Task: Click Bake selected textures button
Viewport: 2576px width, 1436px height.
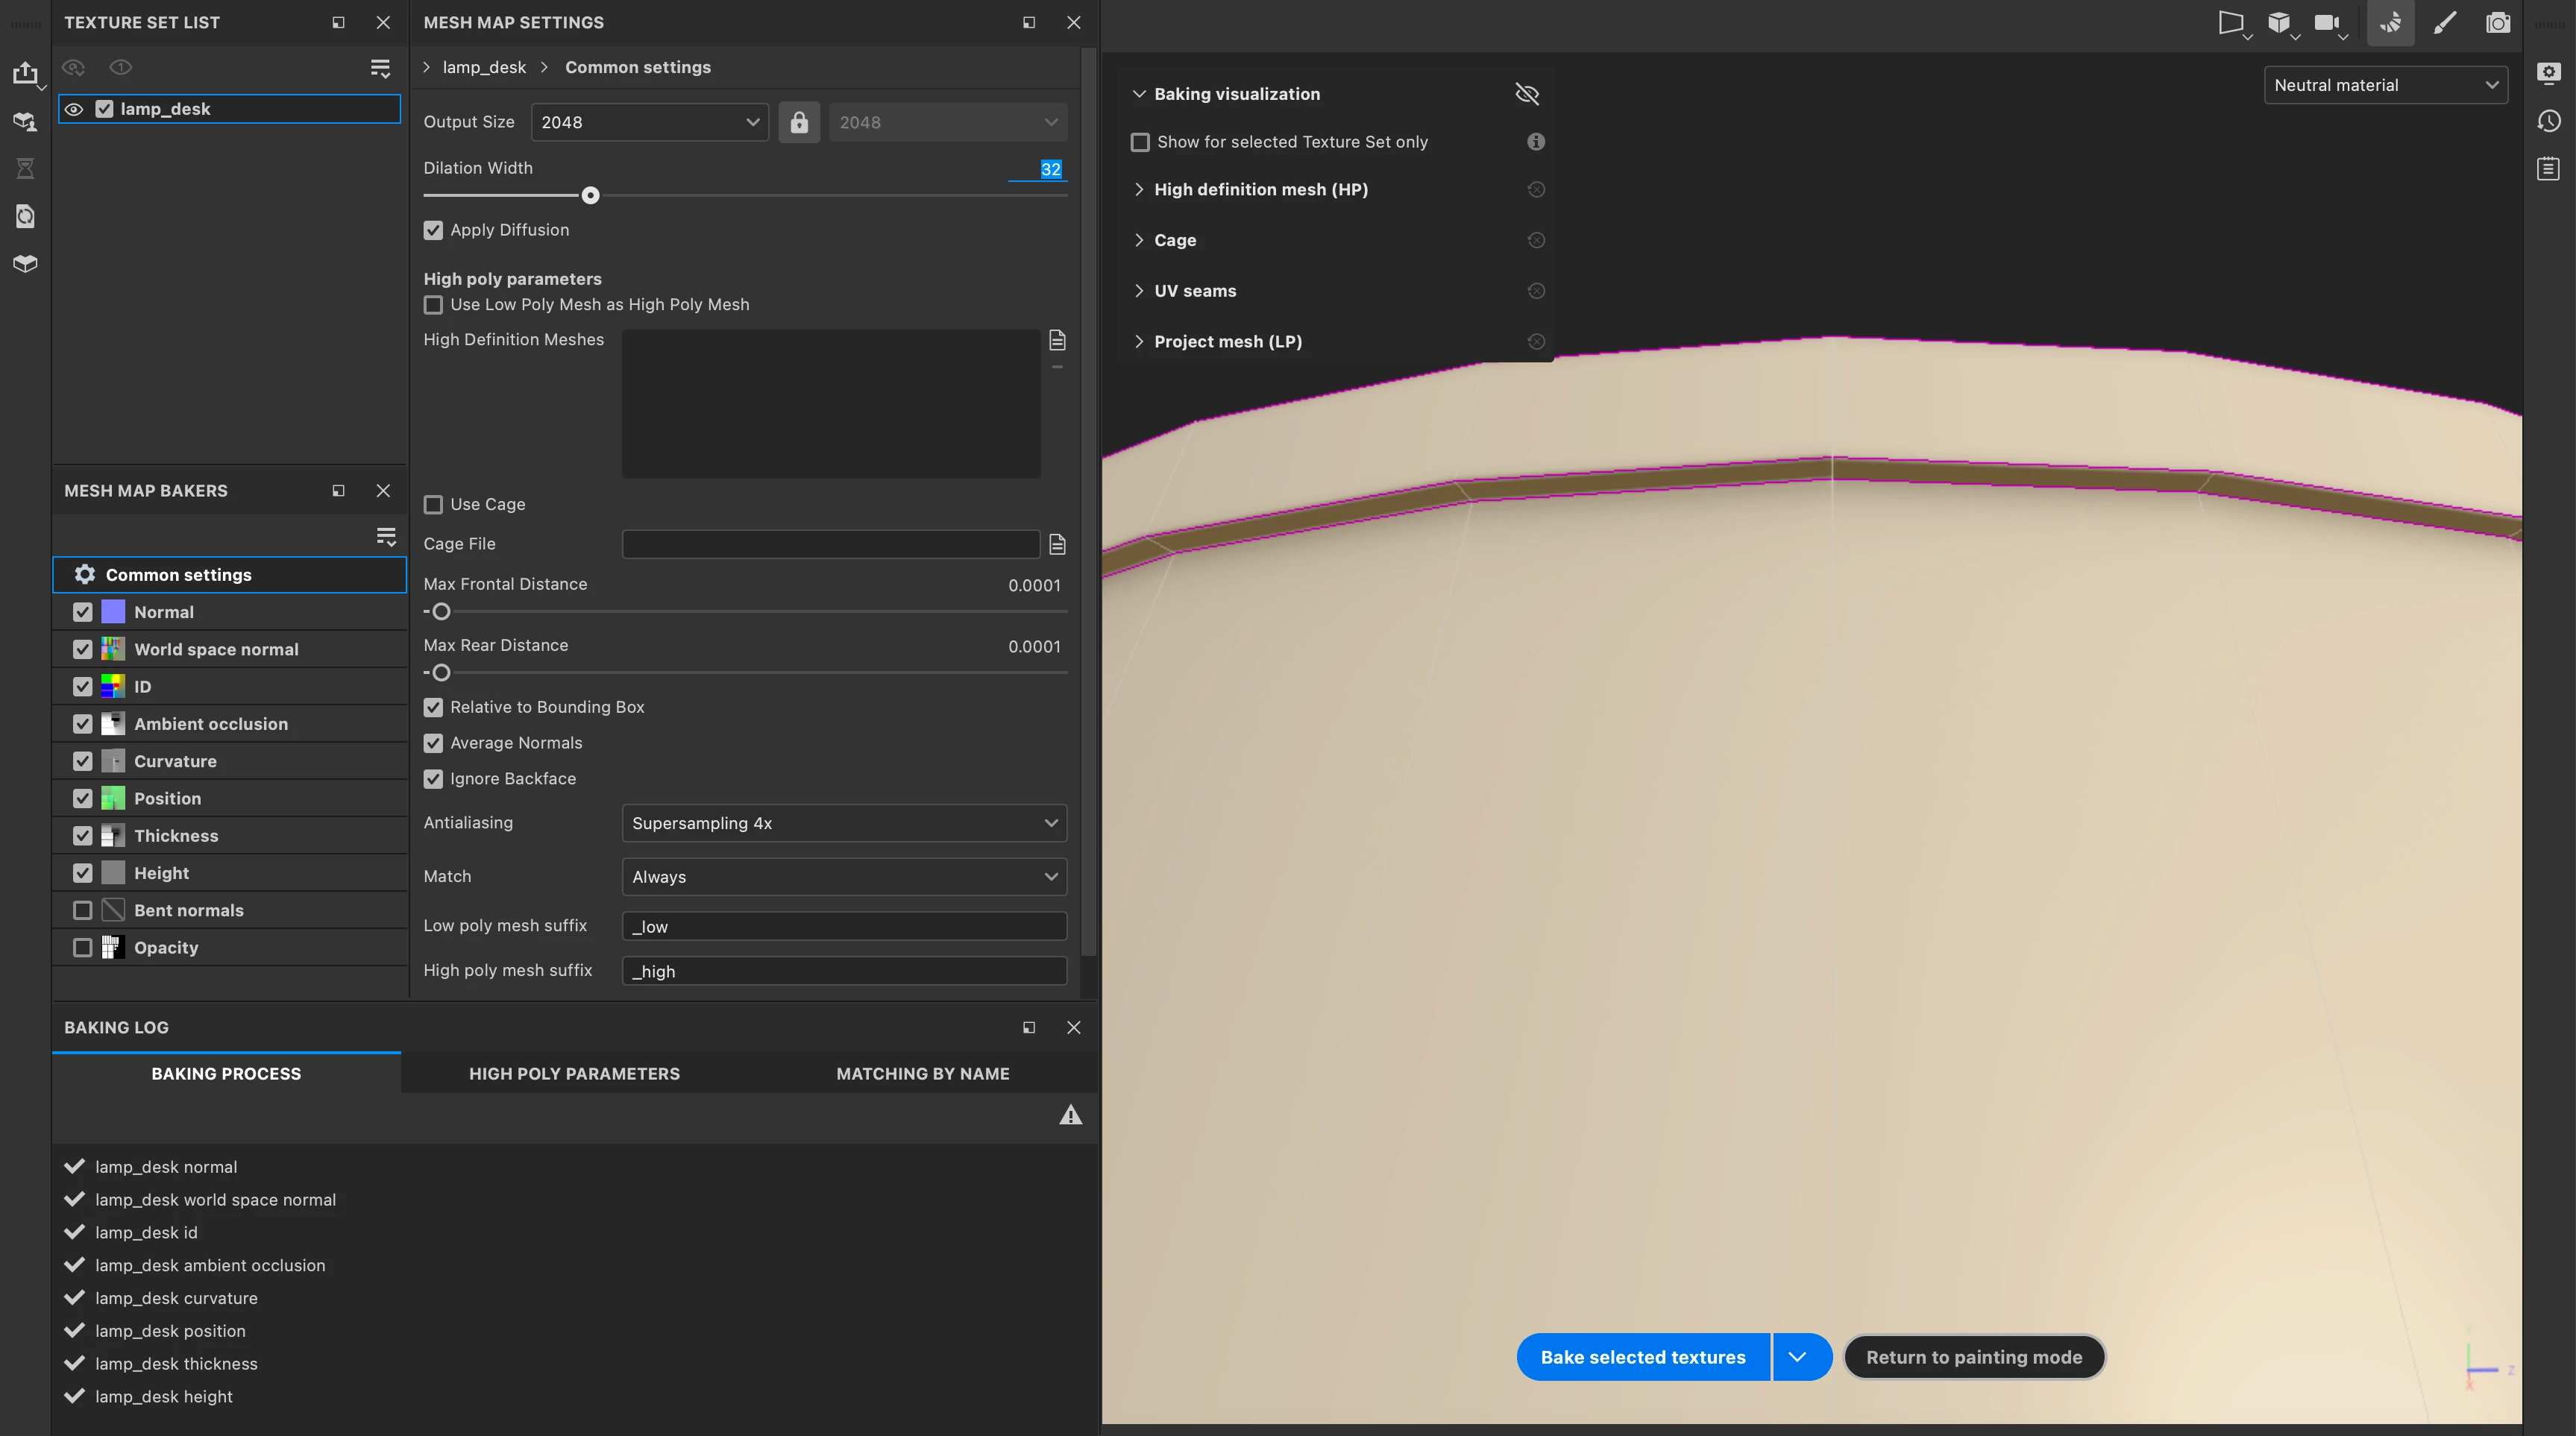Action: [x=1642, y=1357]
